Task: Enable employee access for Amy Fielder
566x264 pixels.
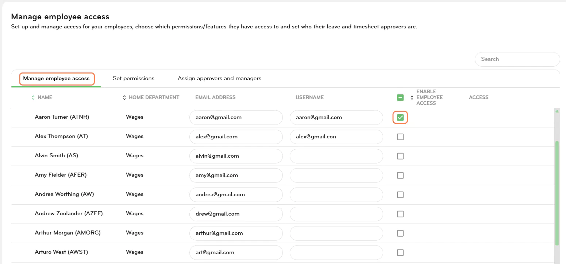Action: (400, 175)
